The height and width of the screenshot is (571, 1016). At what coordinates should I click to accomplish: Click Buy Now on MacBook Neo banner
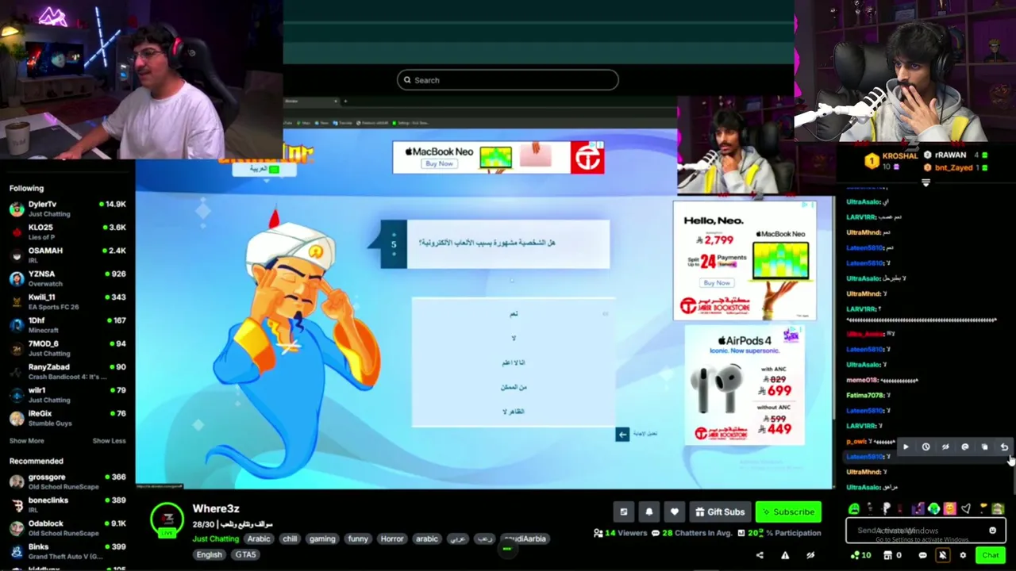(x=439, y=163)
